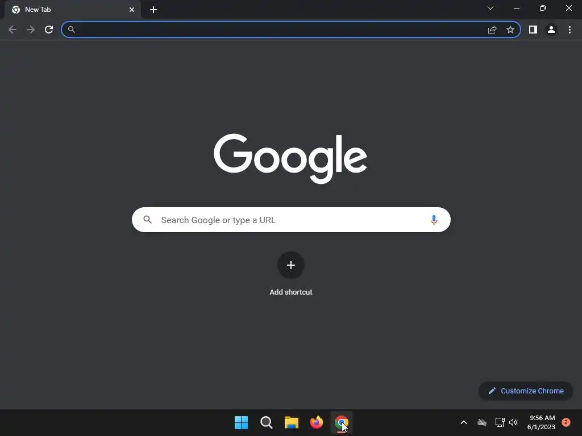Click the forward navigation arrow
The width and height of the screenshot is (582, 436).
31,30
